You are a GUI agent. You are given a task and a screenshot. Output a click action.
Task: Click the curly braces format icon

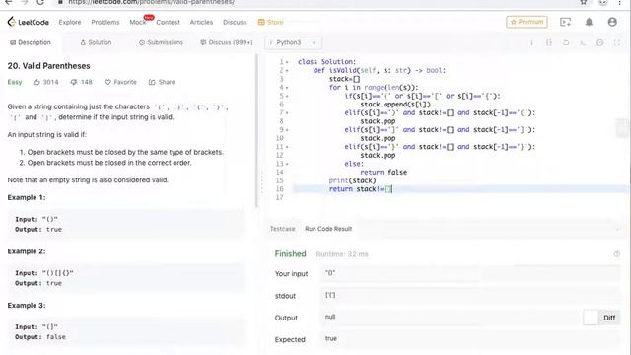click(549, 42)
